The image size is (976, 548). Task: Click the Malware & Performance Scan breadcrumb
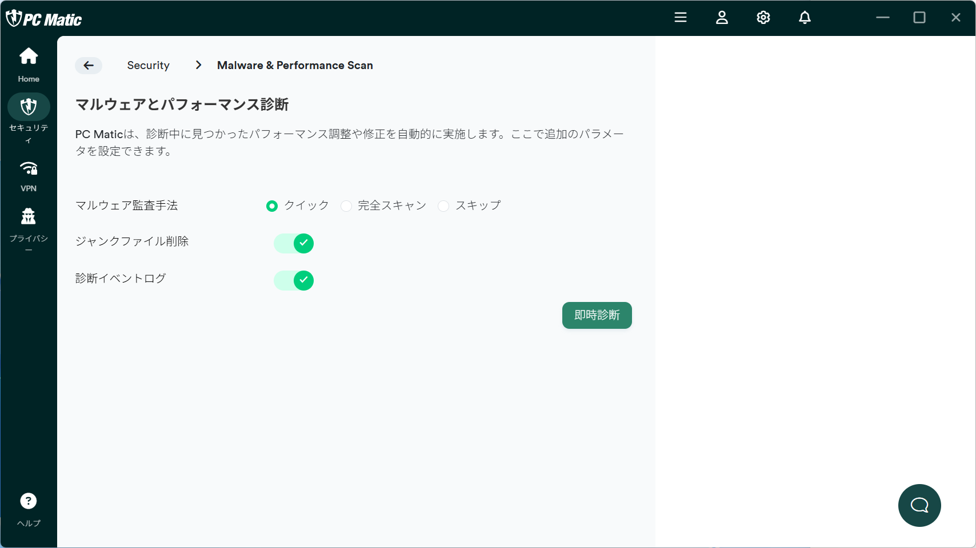pos(295,66)
